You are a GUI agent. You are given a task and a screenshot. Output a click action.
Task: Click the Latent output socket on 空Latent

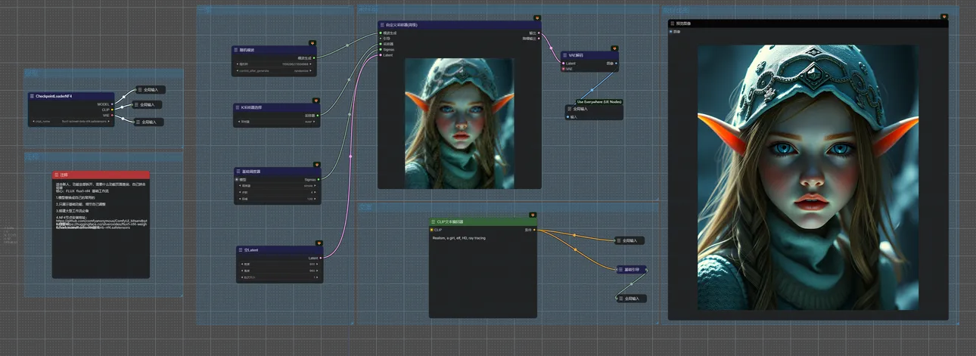click(x=321, y=258)
